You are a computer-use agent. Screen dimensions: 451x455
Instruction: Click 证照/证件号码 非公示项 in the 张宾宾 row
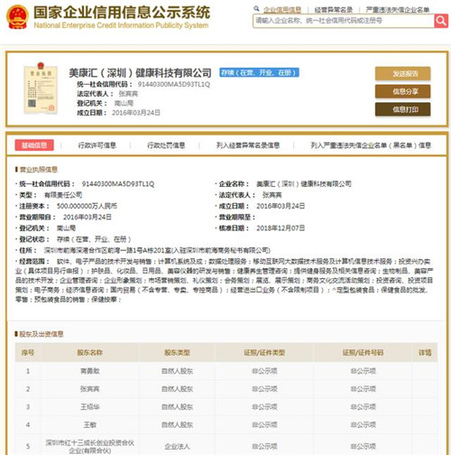coord(363,389)
